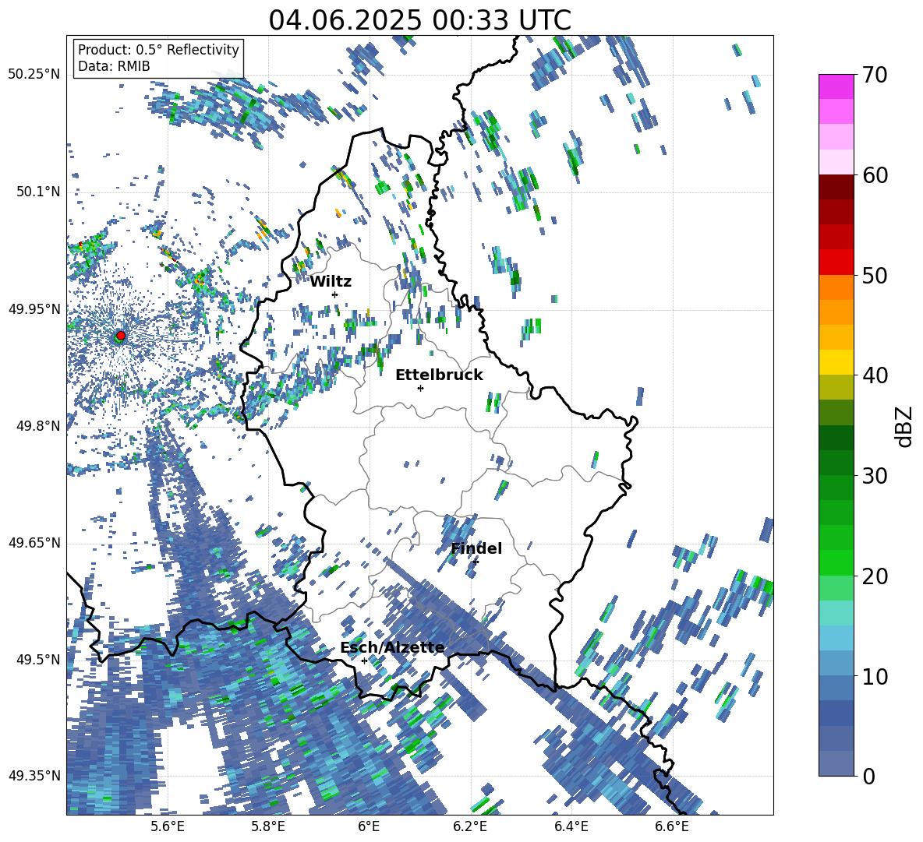Click the 6.4°E longitude label
923x842 pixels.
[x=571, y=826]
